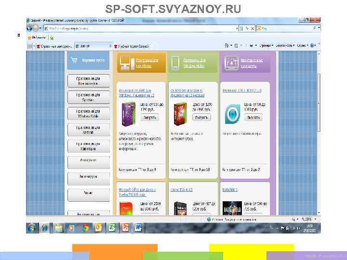Screen dimensions: 347x260
Task: Open Windows Media Player on taskbar
Action: [72, 228]
